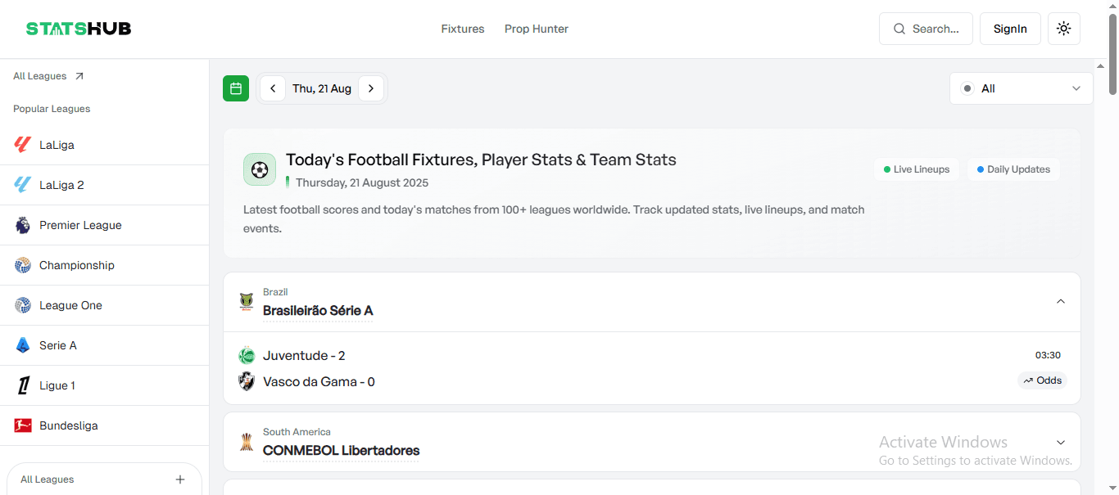Click the Juventude - 2 score row

pos(304,356)
